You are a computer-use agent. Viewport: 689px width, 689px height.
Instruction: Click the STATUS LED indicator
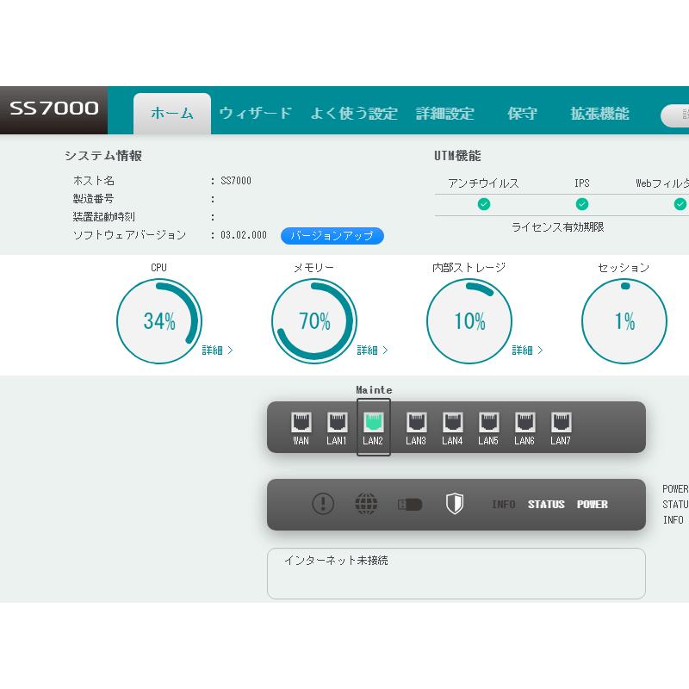(546, 505)
